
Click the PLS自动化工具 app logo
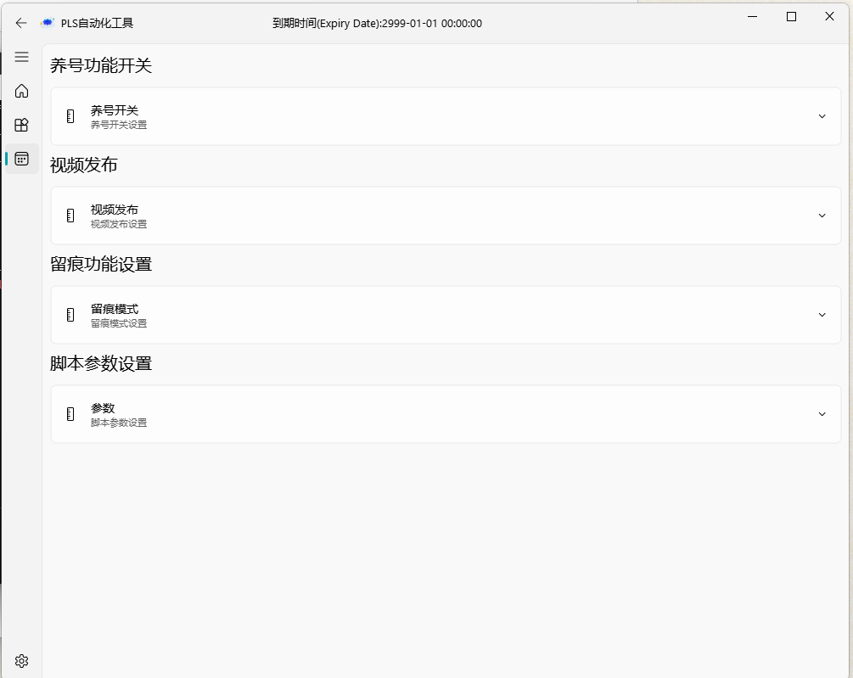click(x=48, y=23)
